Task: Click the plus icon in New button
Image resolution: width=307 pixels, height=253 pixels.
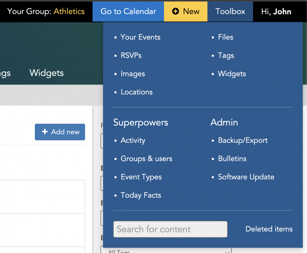Action: pyautogui.click(x=175, y=12)
